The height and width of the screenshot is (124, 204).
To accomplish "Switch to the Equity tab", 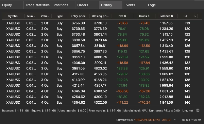I will tap(12, 5).
